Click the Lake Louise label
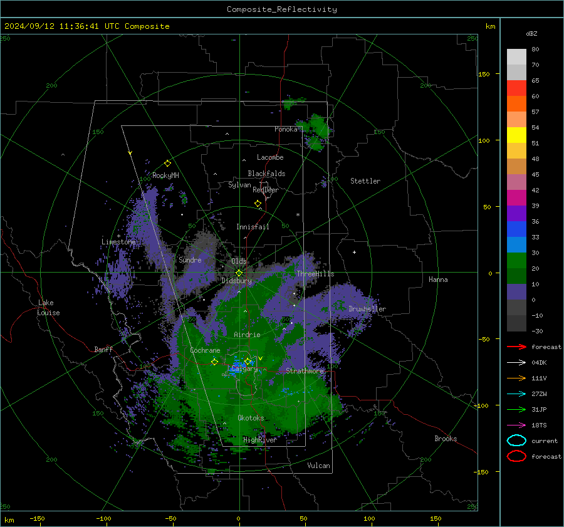Screen dimensions: 564x527 click(x=48, y=308)
